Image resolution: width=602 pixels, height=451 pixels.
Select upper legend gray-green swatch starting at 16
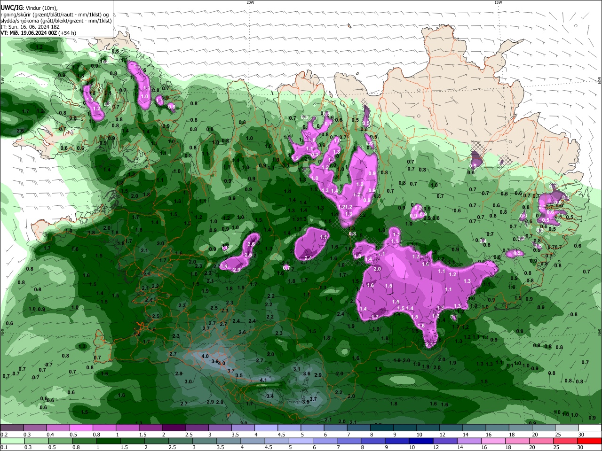497,428
